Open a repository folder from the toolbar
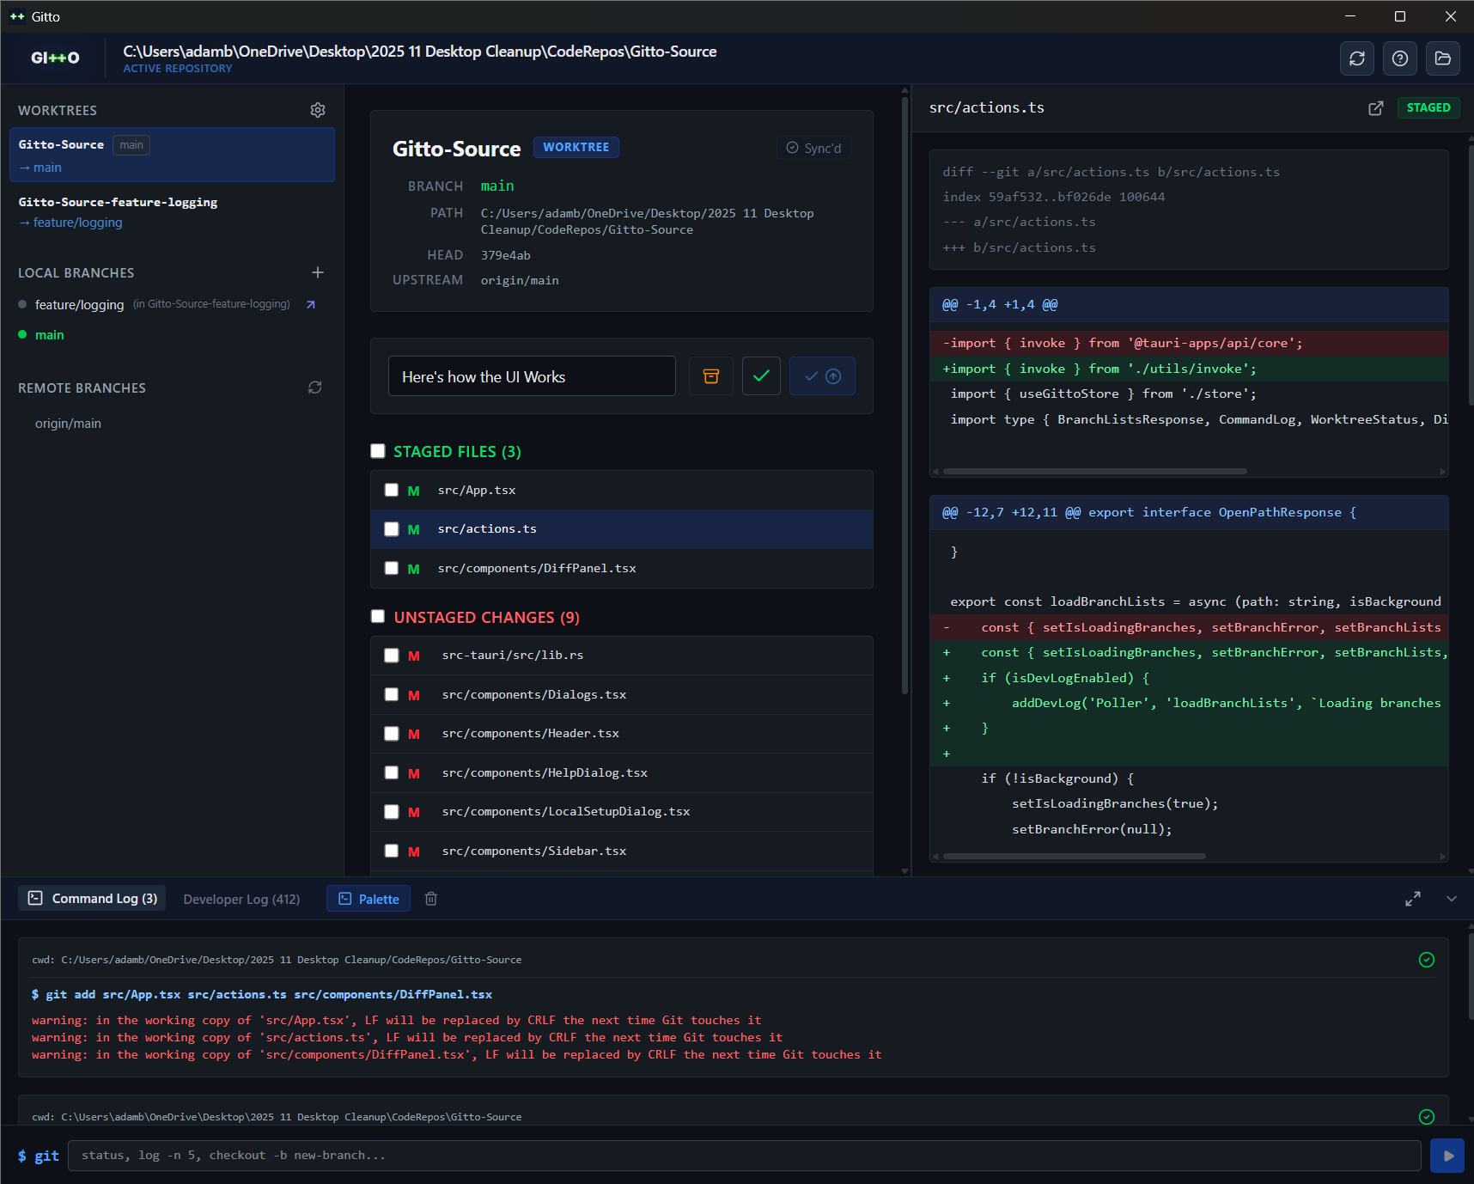Viewport: 1474px width, 1184px height. click(1443, 58)
